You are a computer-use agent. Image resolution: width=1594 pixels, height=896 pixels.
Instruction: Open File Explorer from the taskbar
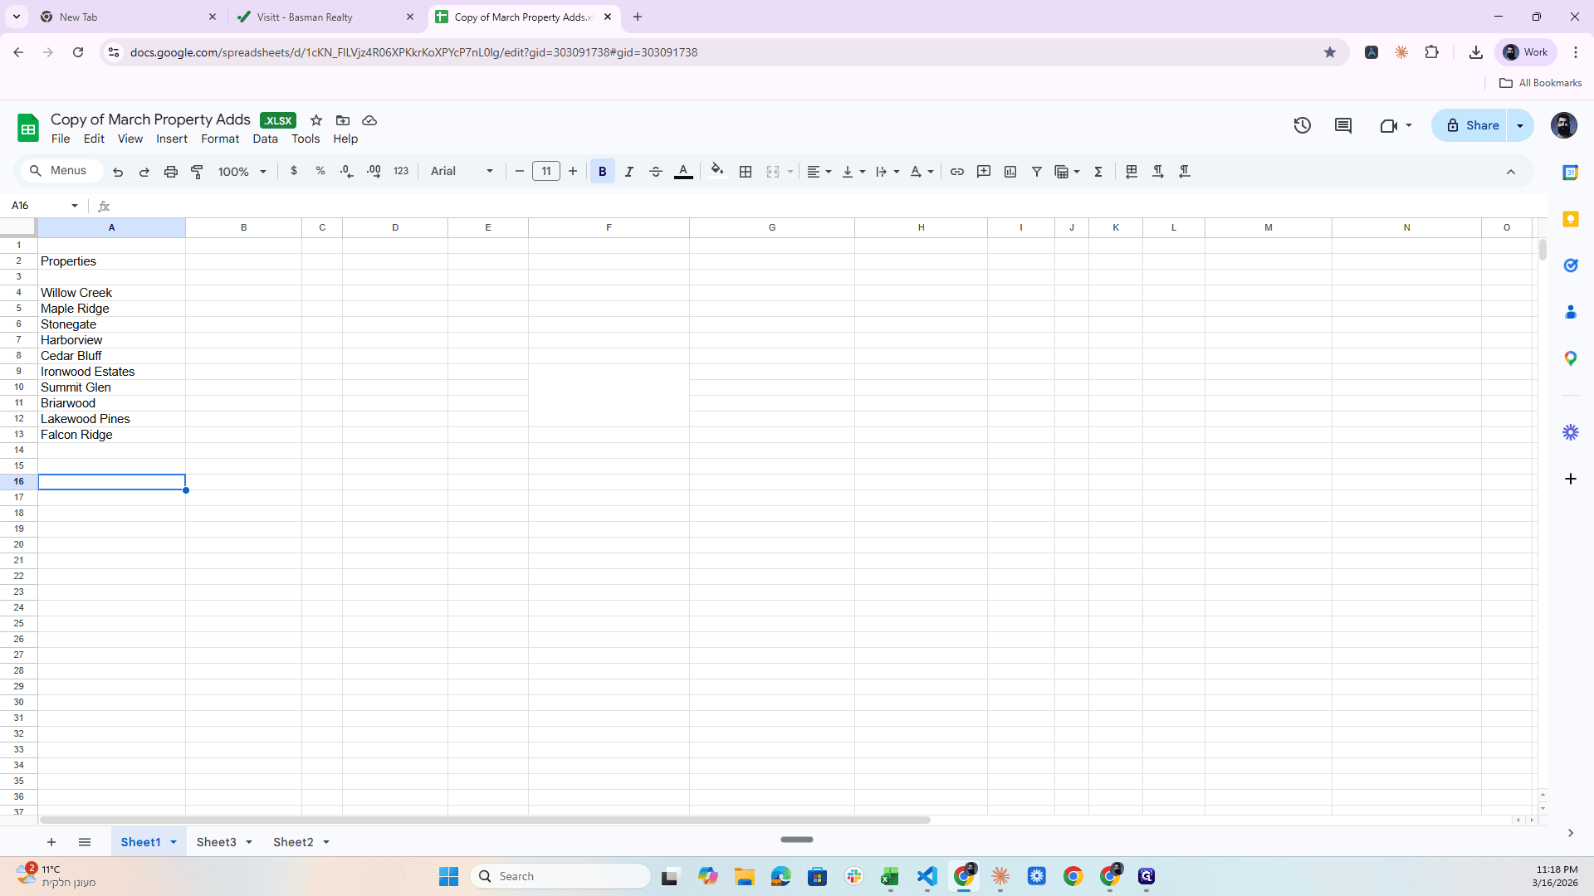click(744, 876)
